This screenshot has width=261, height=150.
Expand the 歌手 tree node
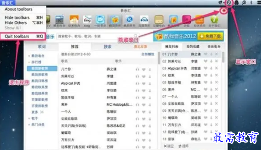pos(29,118)
